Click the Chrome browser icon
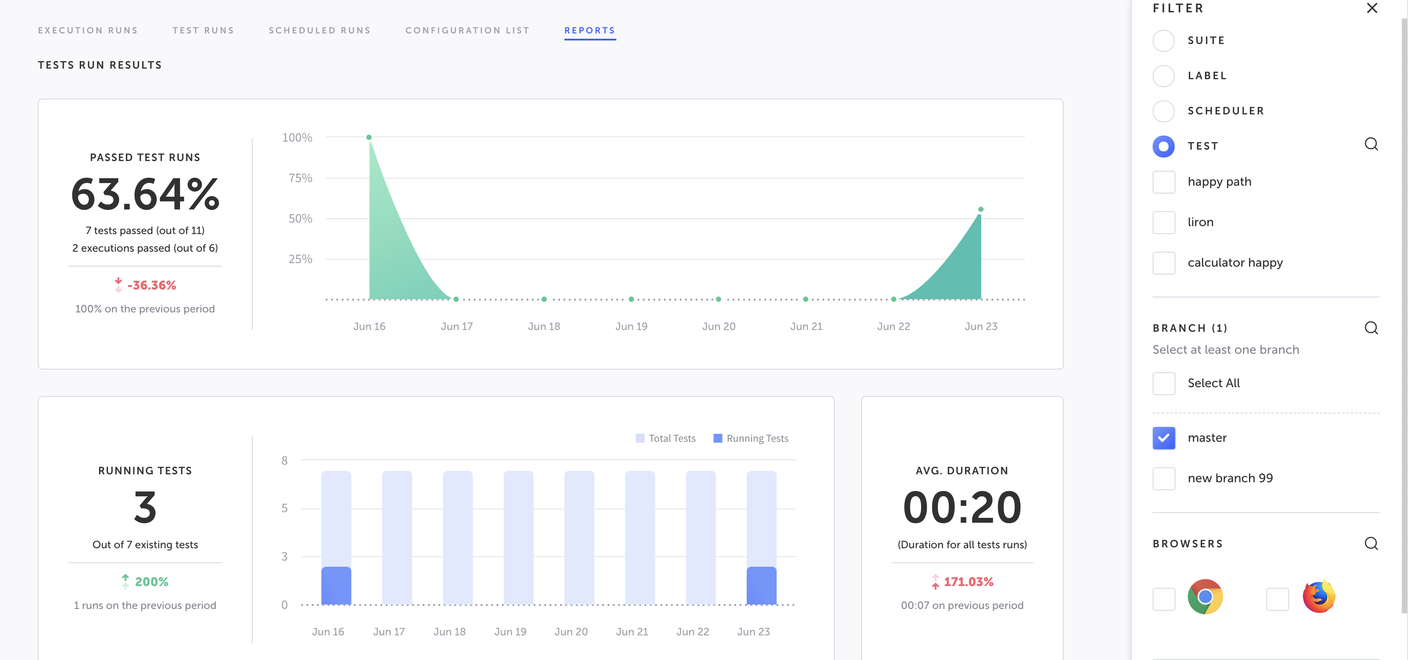 click(1205, 597)
